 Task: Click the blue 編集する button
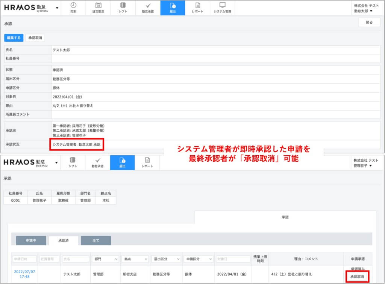(x=14, y=38)
